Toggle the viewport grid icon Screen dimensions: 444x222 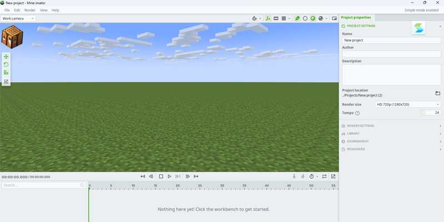(x=284, y=18)
